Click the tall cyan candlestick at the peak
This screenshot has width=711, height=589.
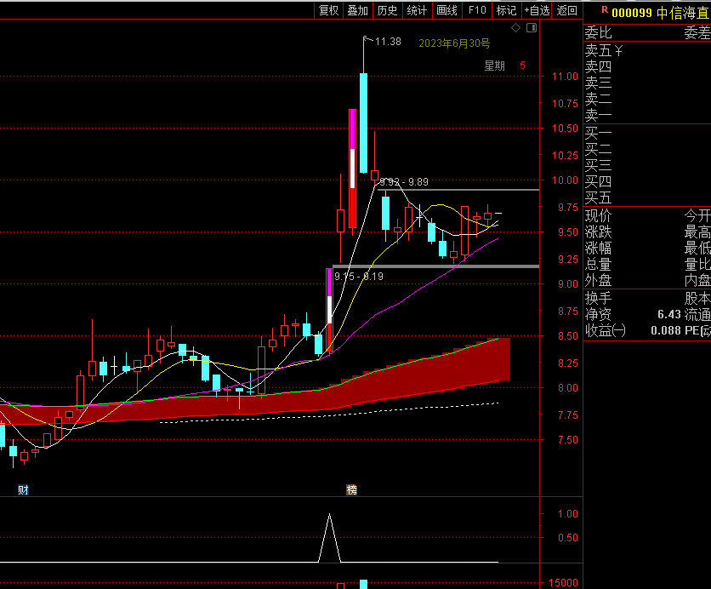(x=364, y=123)
